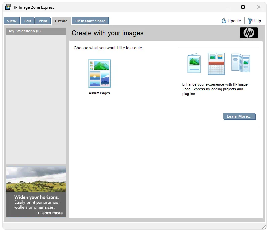
Task: Click the Help question mark icon
Action: click(249, 21)
